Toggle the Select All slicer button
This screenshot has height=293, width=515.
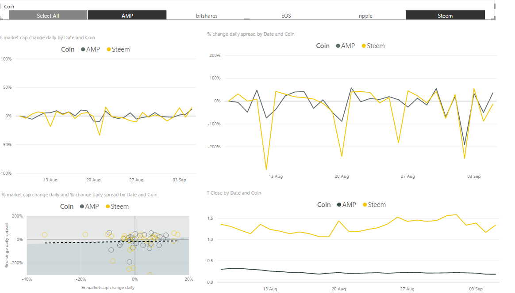point(48,15)
